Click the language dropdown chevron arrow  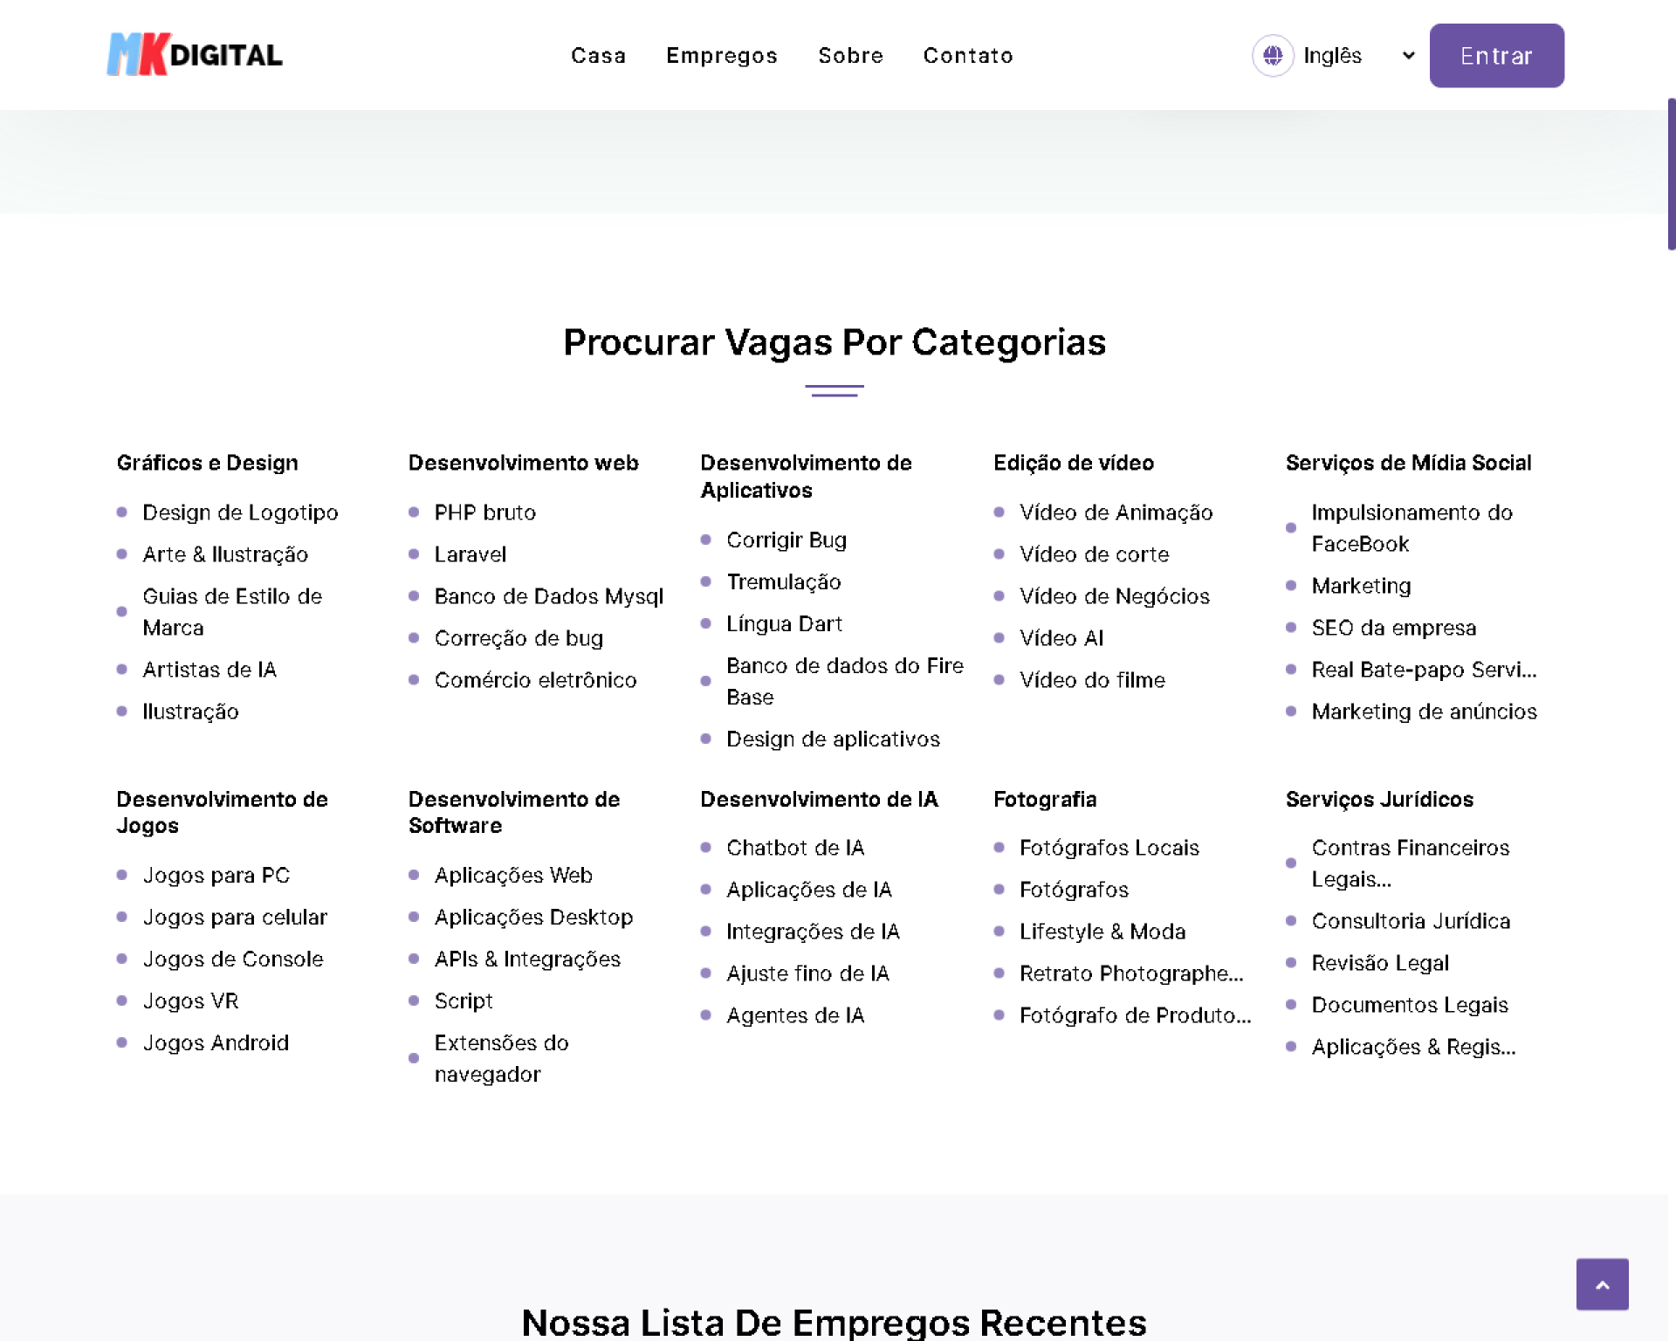tap(1407, 56)
